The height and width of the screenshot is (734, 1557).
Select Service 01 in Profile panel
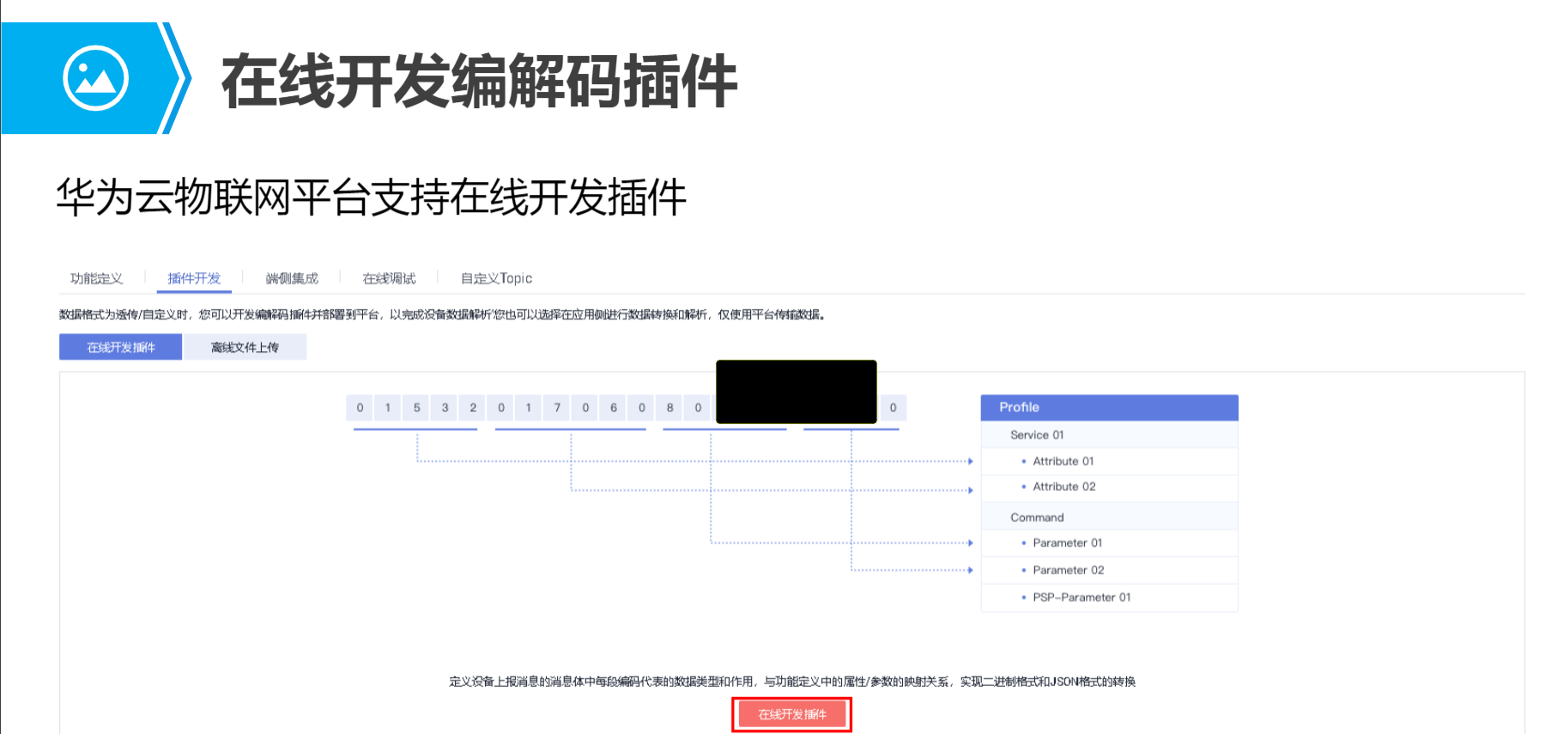point(1109,434)
